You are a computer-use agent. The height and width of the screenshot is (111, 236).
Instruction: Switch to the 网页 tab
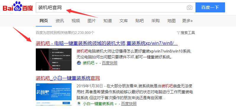[x=44, y=21]
